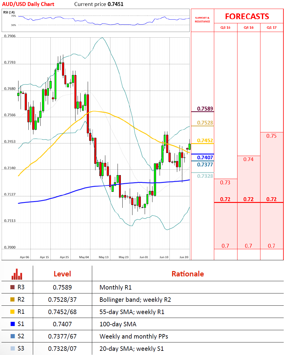287x355 pixels.
Task: Click the FORECASTS heading
Action: point(247,16)
